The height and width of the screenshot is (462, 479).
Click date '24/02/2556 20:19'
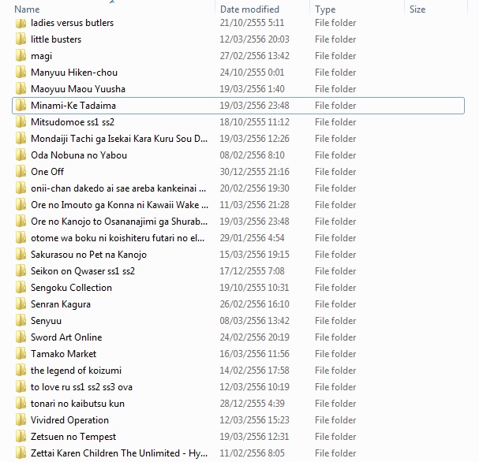pyautogui.click(x=254, y=337)
